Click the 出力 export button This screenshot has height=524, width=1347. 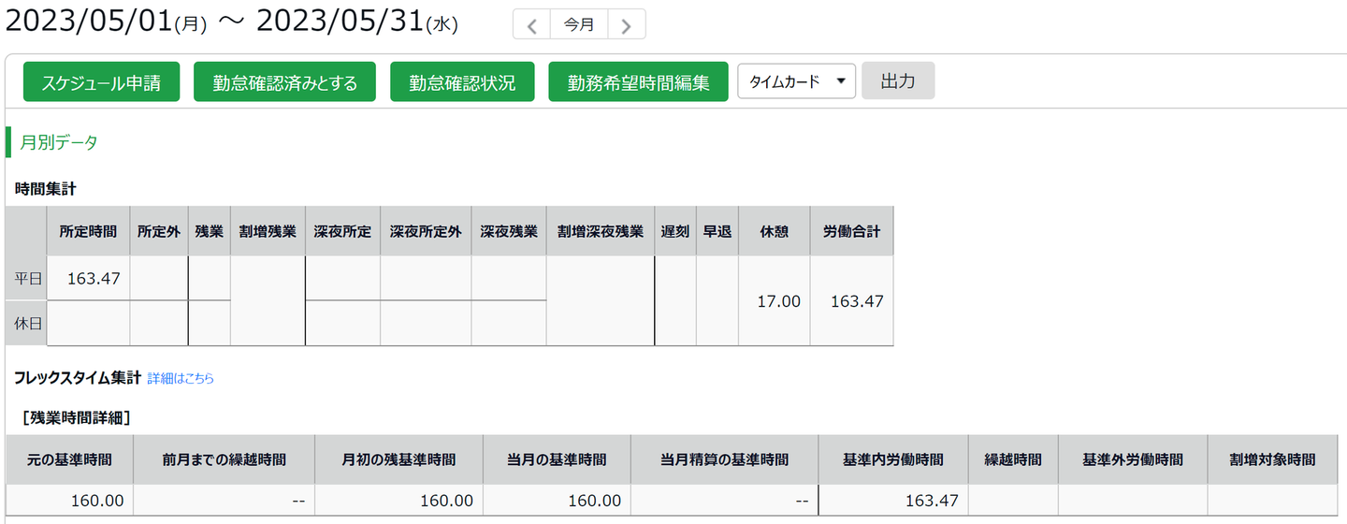[x=897, y=81]
